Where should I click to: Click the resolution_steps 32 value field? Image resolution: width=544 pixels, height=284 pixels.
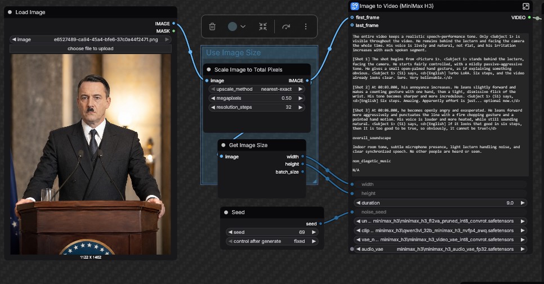pos(256,107)
